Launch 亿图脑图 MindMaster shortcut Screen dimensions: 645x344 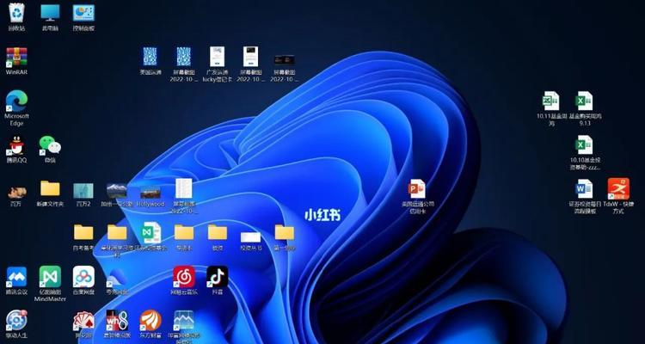50,277
